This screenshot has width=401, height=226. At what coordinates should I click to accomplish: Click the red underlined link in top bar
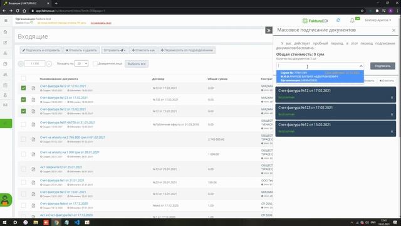tap(101, 23)
